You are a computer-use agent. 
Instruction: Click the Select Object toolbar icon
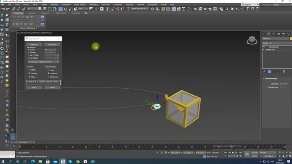tap(40, 9)
